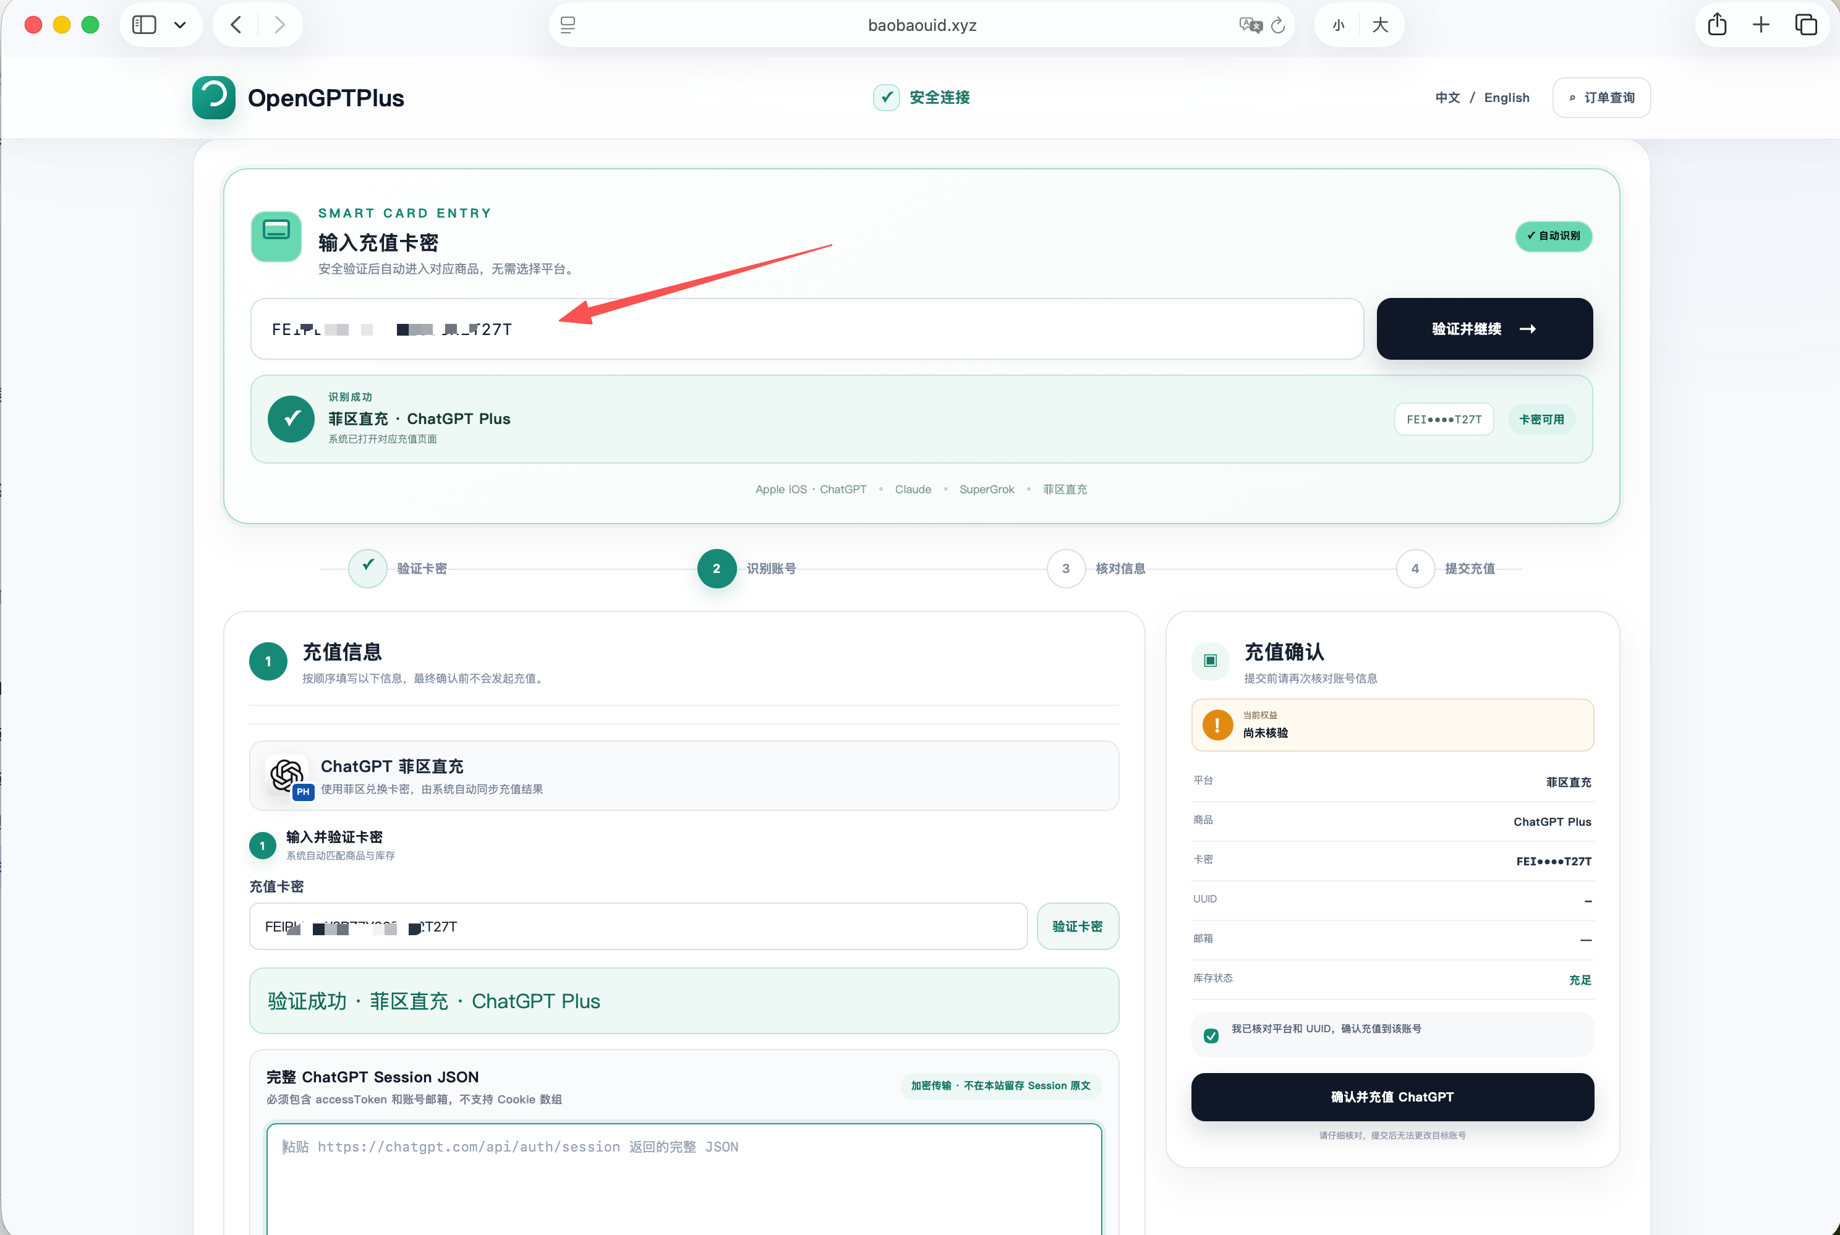Image resolution: width=1840 pixels, height=1235 pixels.
Task: Open the page reader menu icon
Action: click(568, 25)
